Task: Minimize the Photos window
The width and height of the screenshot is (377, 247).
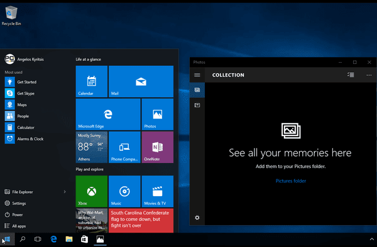Action: tap(340, 62)
